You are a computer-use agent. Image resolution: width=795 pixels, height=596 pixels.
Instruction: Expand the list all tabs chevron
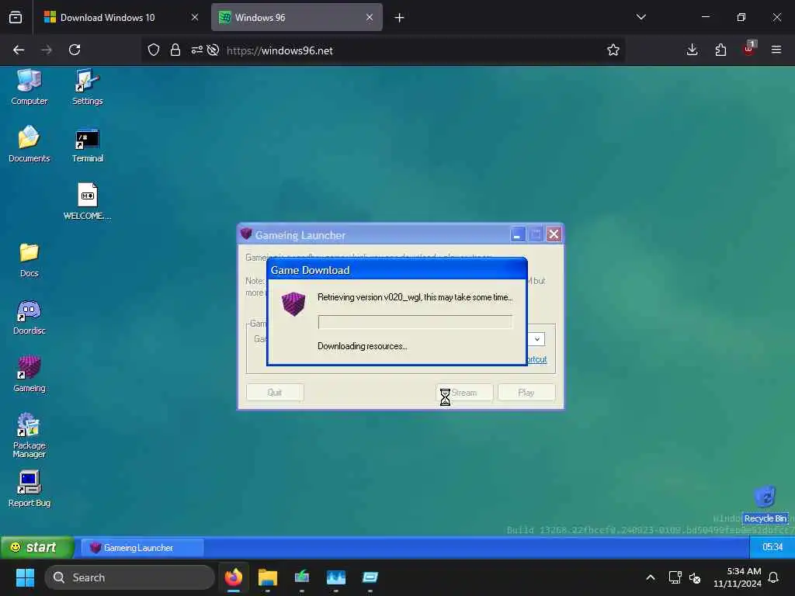click(x=641, y=17)
